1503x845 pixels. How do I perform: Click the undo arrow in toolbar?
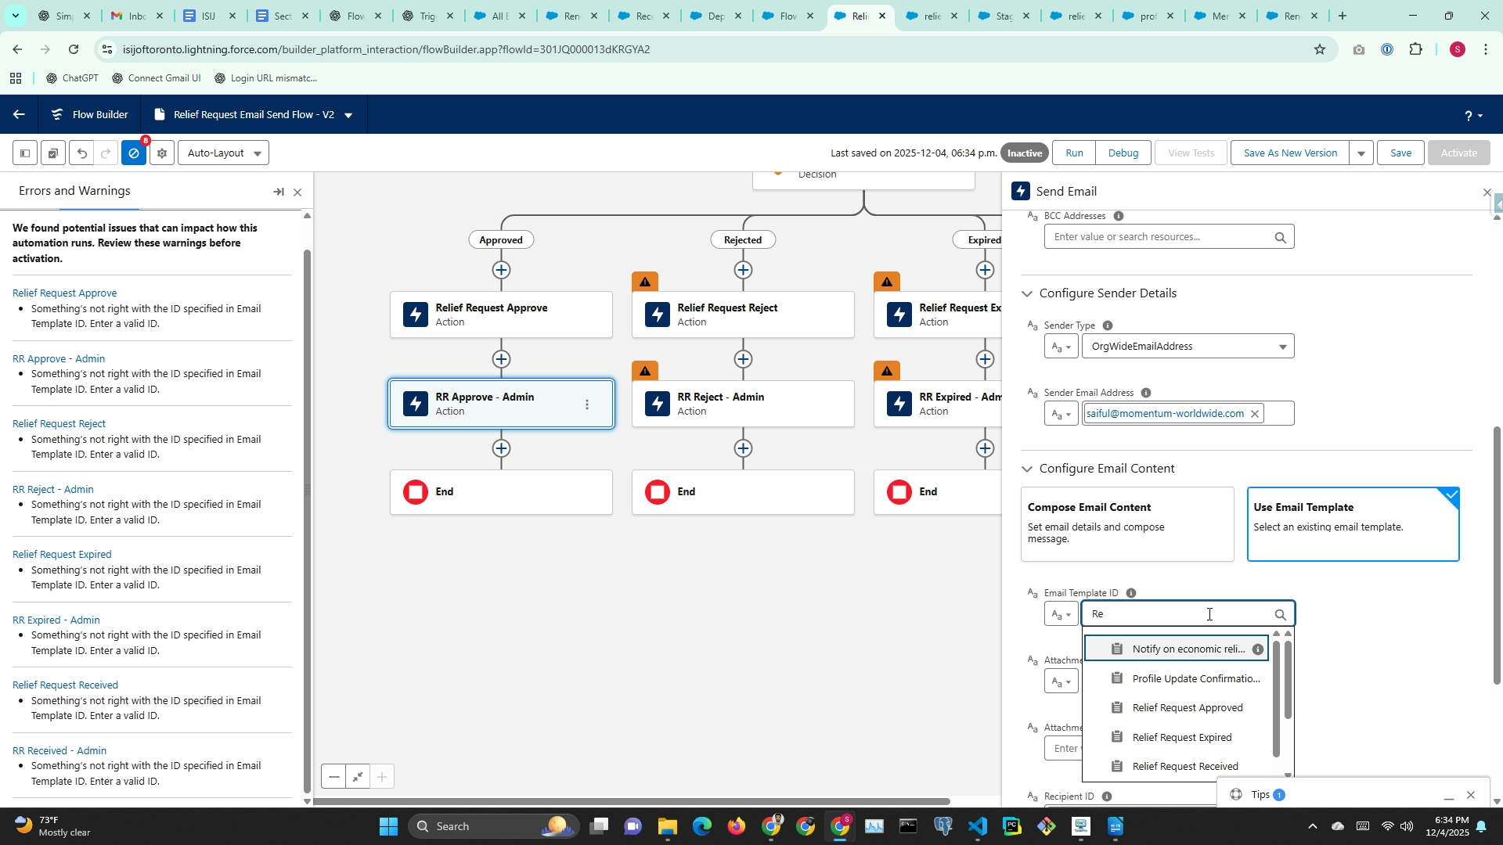click(81, 153)
